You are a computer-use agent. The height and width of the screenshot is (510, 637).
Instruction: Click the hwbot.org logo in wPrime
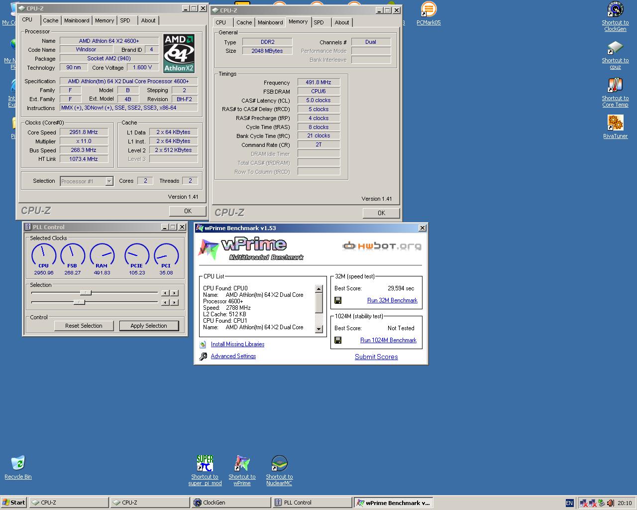click(382, 246)
